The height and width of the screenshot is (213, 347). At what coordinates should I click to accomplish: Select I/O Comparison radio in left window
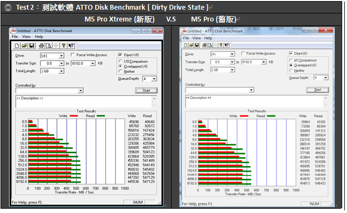(x=121, y=61)
